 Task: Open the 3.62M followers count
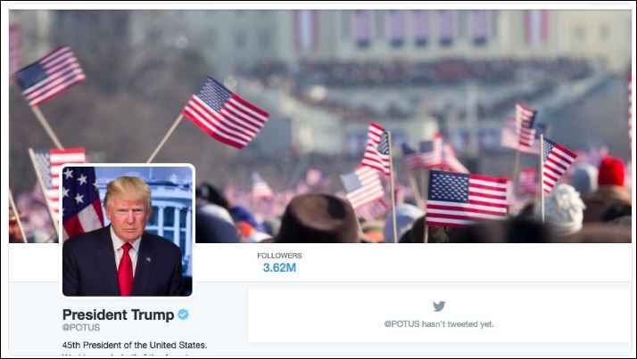coord(279,268)
